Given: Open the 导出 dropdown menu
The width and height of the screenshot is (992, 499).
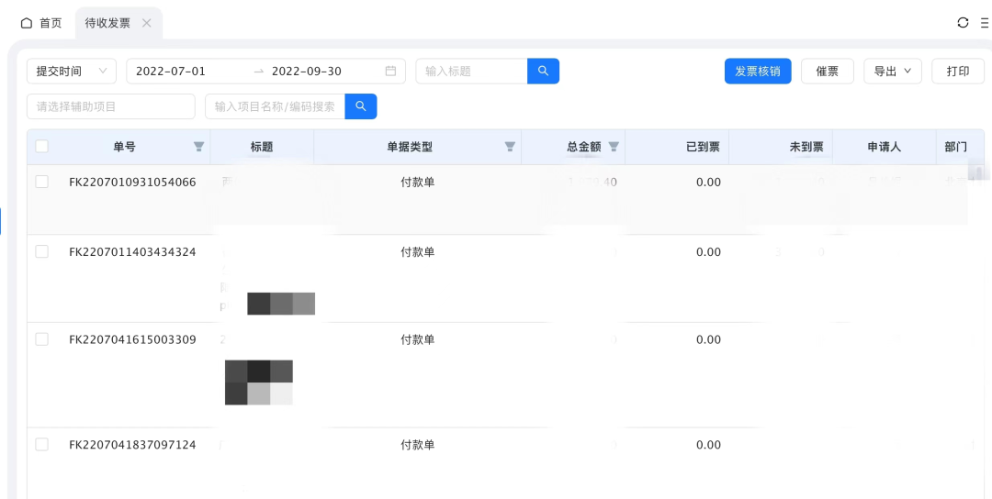Looking at the screenshot, I should (x=892, y=72).
